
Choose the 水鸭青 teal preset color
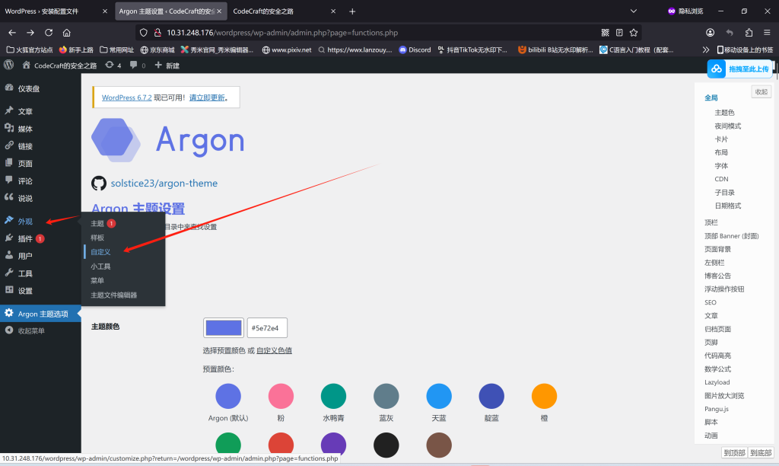[x=333, y=397]
